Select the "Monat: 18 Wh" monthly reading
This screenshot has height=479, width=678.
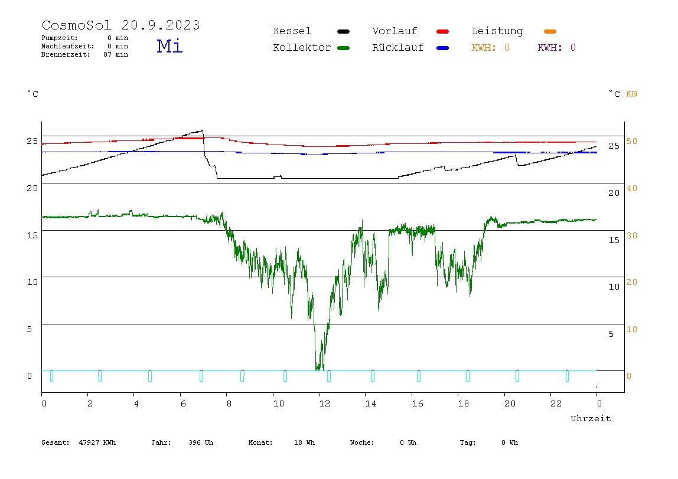pyautogui.click(x=282, y=442)
